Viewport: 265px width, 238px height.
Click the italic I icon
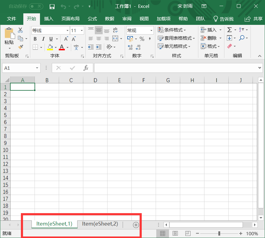[43, 39]
